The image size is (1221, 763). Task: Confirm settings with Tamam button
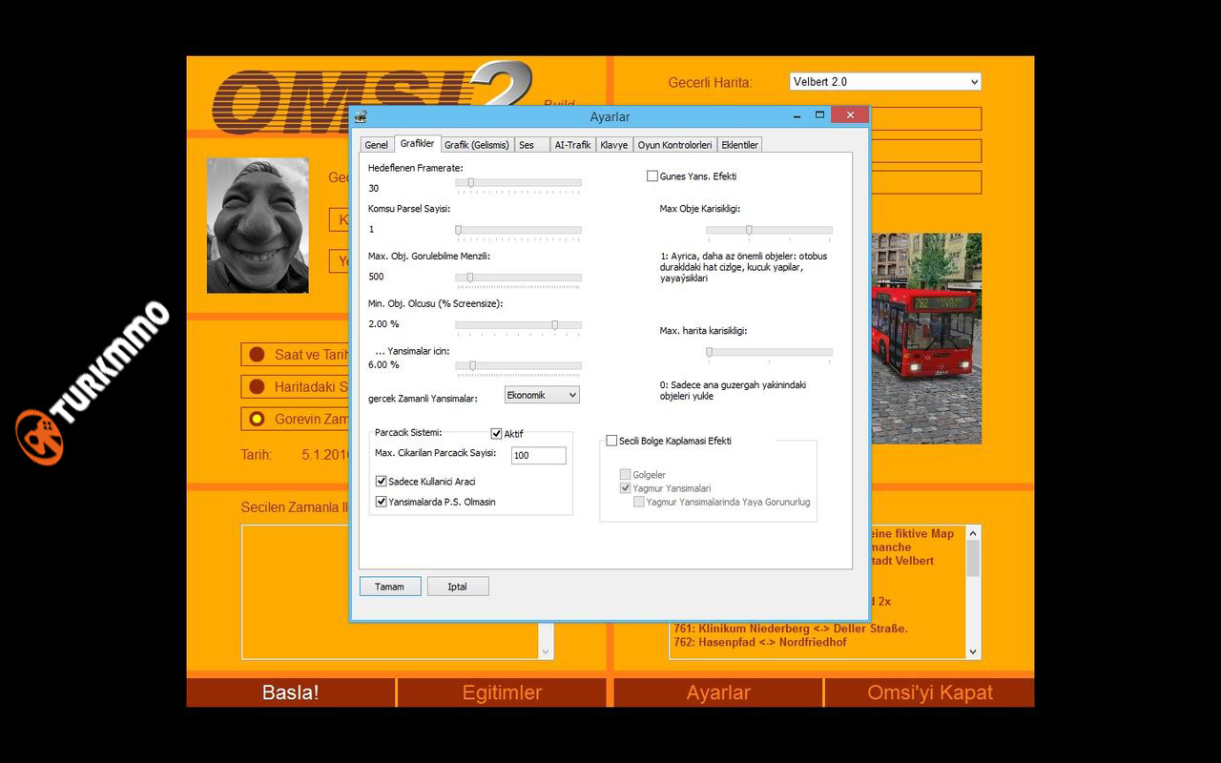coord(390,587)
